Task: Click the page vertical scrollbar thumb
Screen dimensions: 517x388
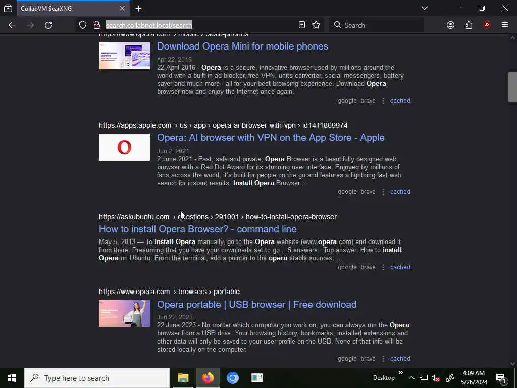Action: point(512,87)
